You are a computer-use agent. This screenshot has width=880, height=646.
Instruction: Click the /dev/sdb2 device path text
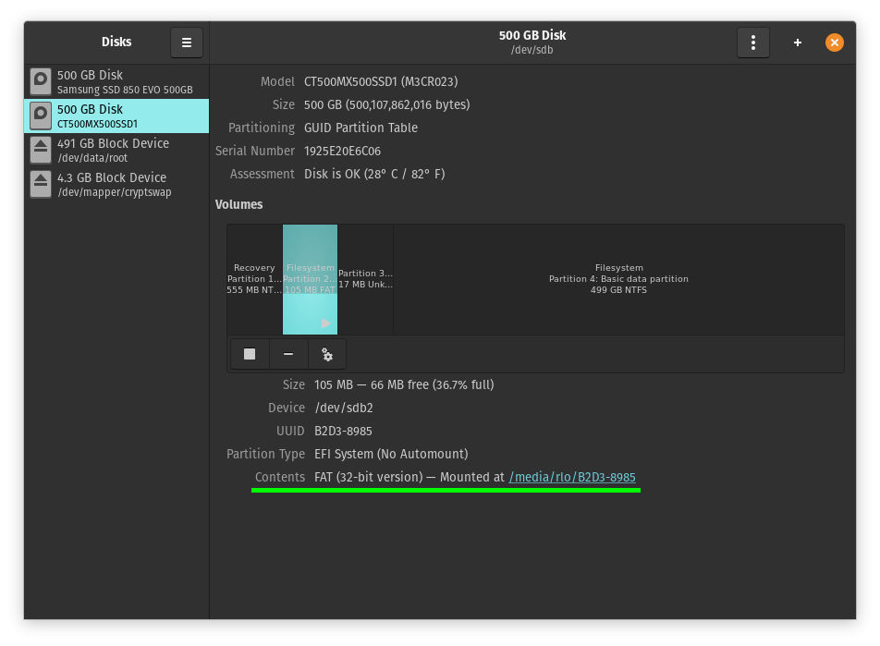tap(344, 408)
